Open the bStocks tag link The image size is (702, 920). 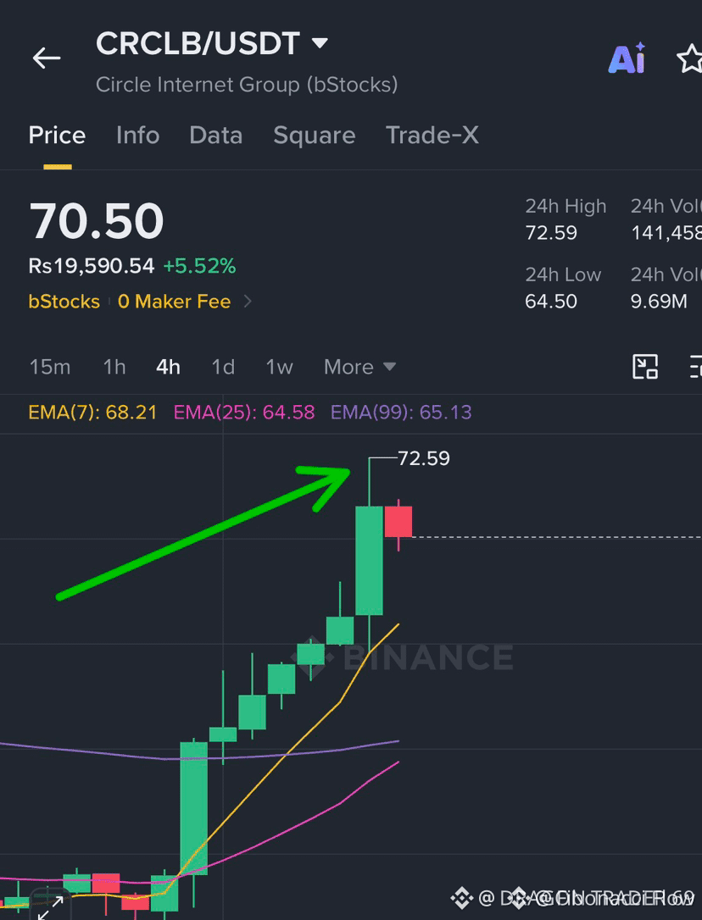(64, 302)
